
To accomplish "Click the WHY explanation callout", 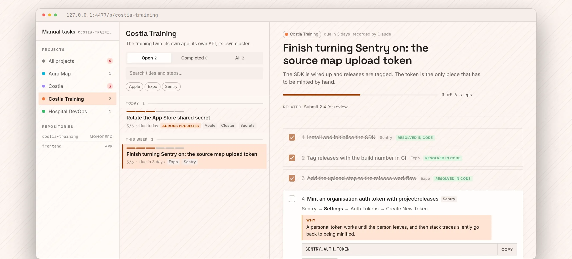I will point(396,228).
